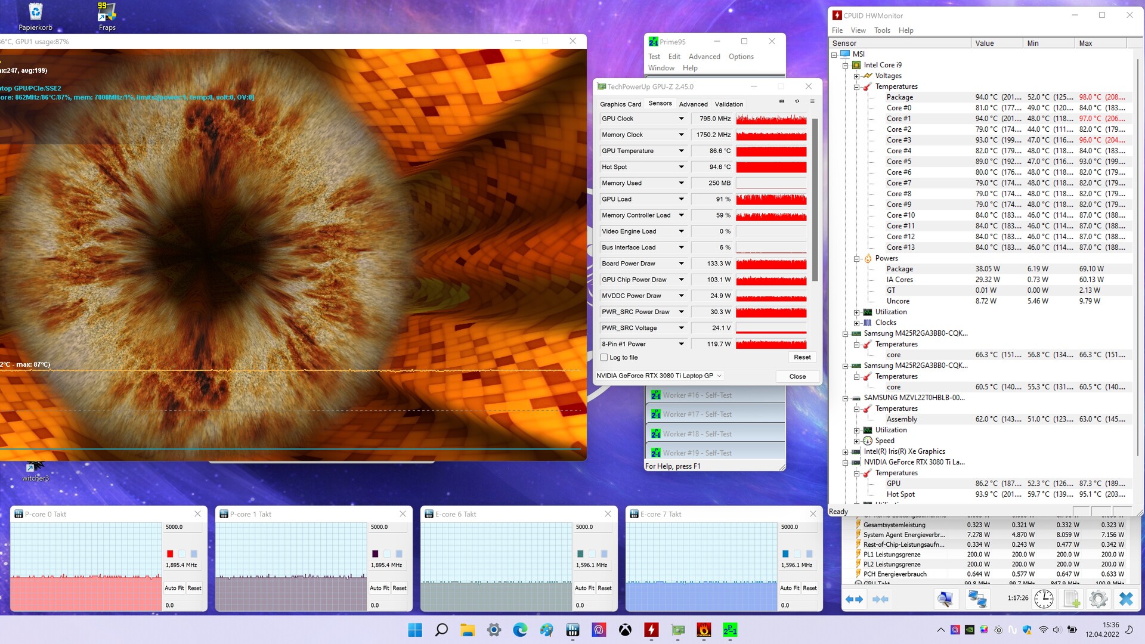Open Hot Spot sensor dropdown

(x=681, y=167)
